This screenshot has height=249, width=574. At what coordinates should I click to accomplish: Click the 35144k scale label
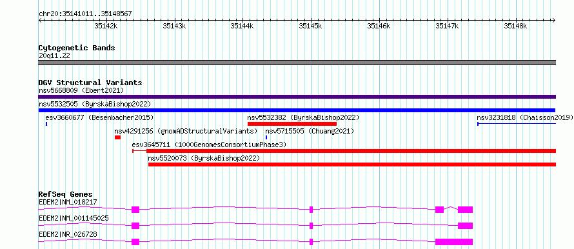[x=242, y=26]
